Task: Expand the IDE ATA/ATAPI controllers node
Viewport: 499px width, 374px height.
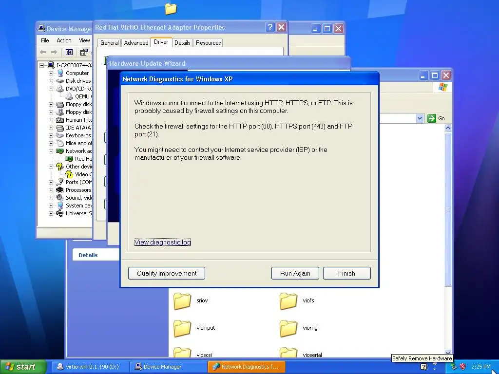Action: pyautogui.click(x=51, y=128)
